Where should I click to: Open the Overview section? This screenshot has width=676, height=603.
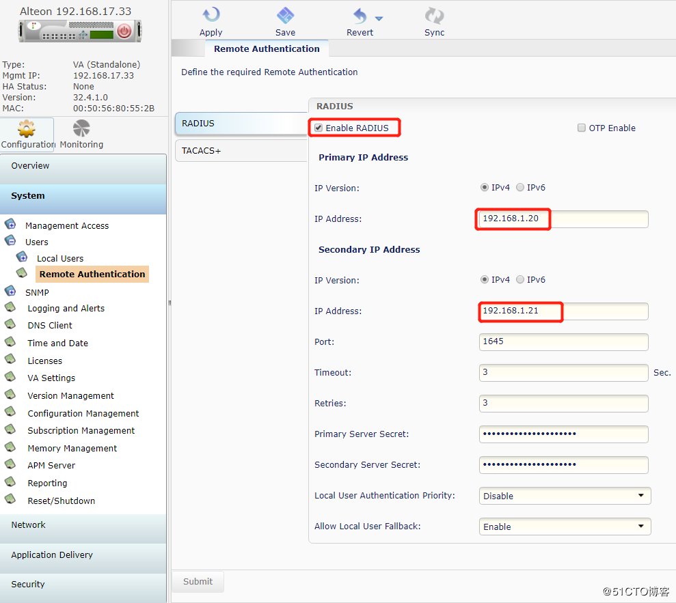[x=83, y=169]
